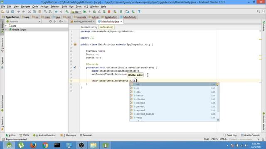
Task: Open the File menu
Action: [3, 7]
